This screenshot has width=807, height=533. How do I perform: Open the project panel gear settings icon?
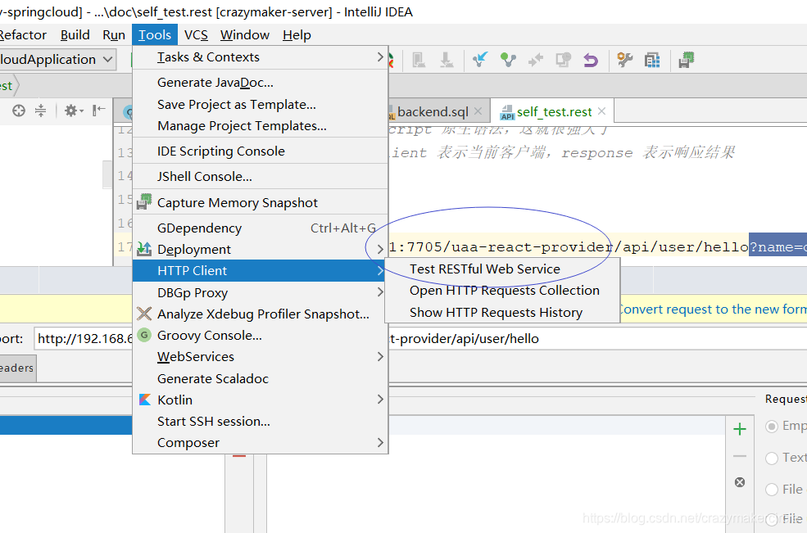point(73,110)
